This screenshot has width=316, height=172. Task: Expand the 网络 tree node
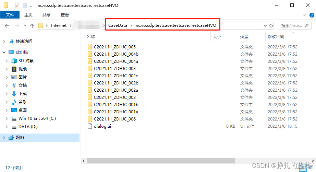click(4, 138)
